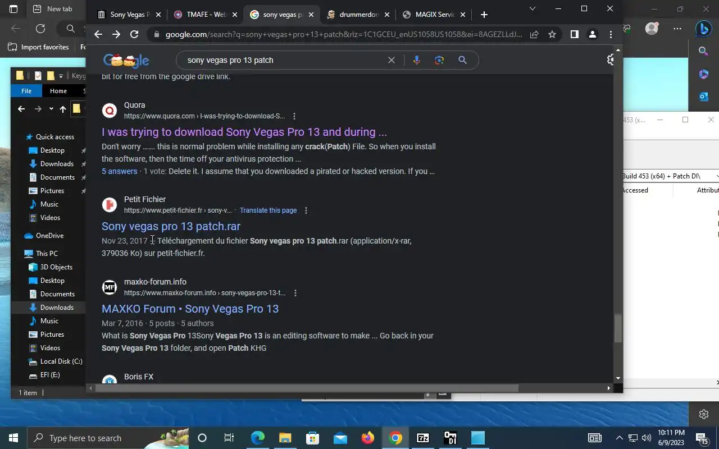Click the Google holiday logo
Image resolution: width=719 pixels, height=449 pixels.
coord(126,60)
